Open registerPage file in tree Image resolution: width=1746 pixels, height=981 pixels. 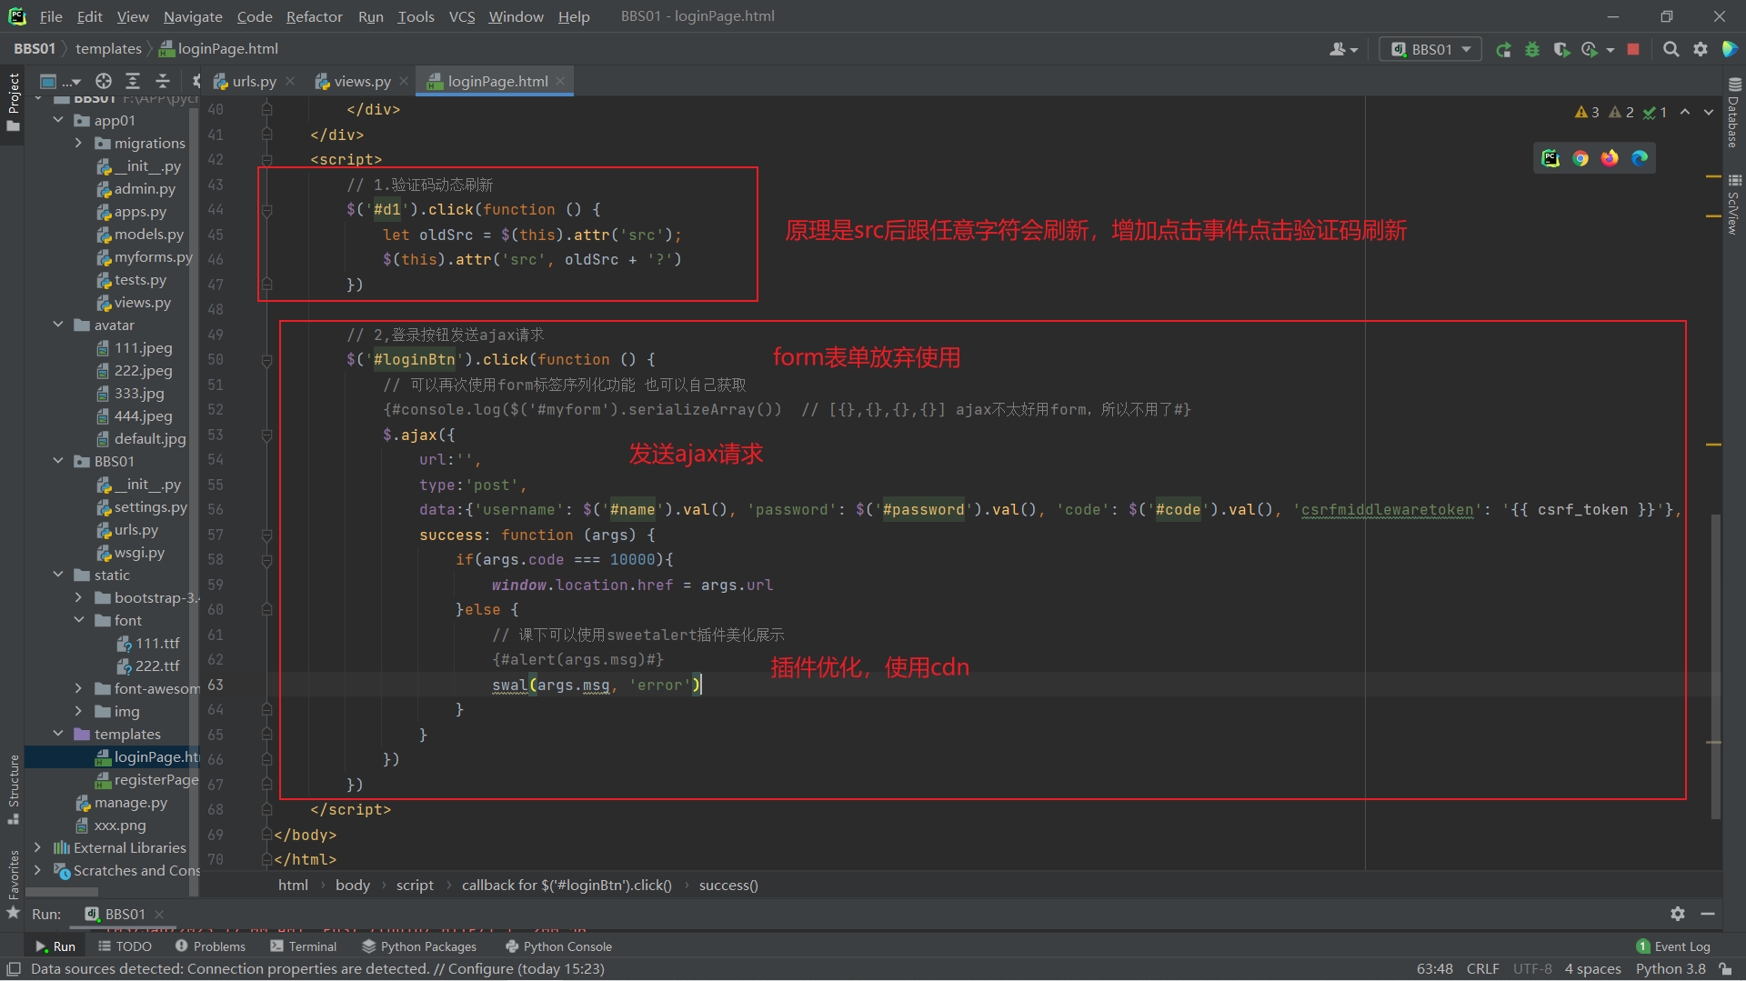[x=146, y=779]
